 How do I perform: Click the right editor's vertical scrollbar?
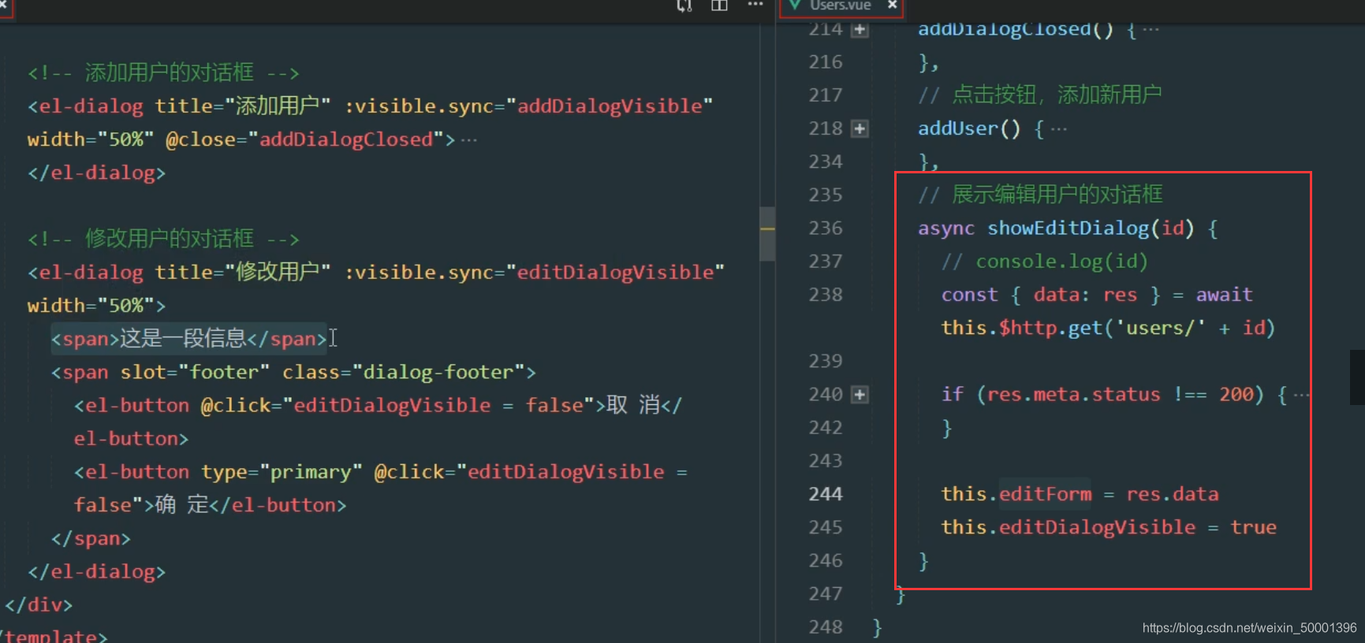coord(1357,377)
